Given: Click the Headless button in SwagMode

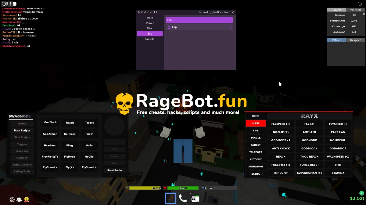Looking at the screenshot, I should (x=50, y=145).
